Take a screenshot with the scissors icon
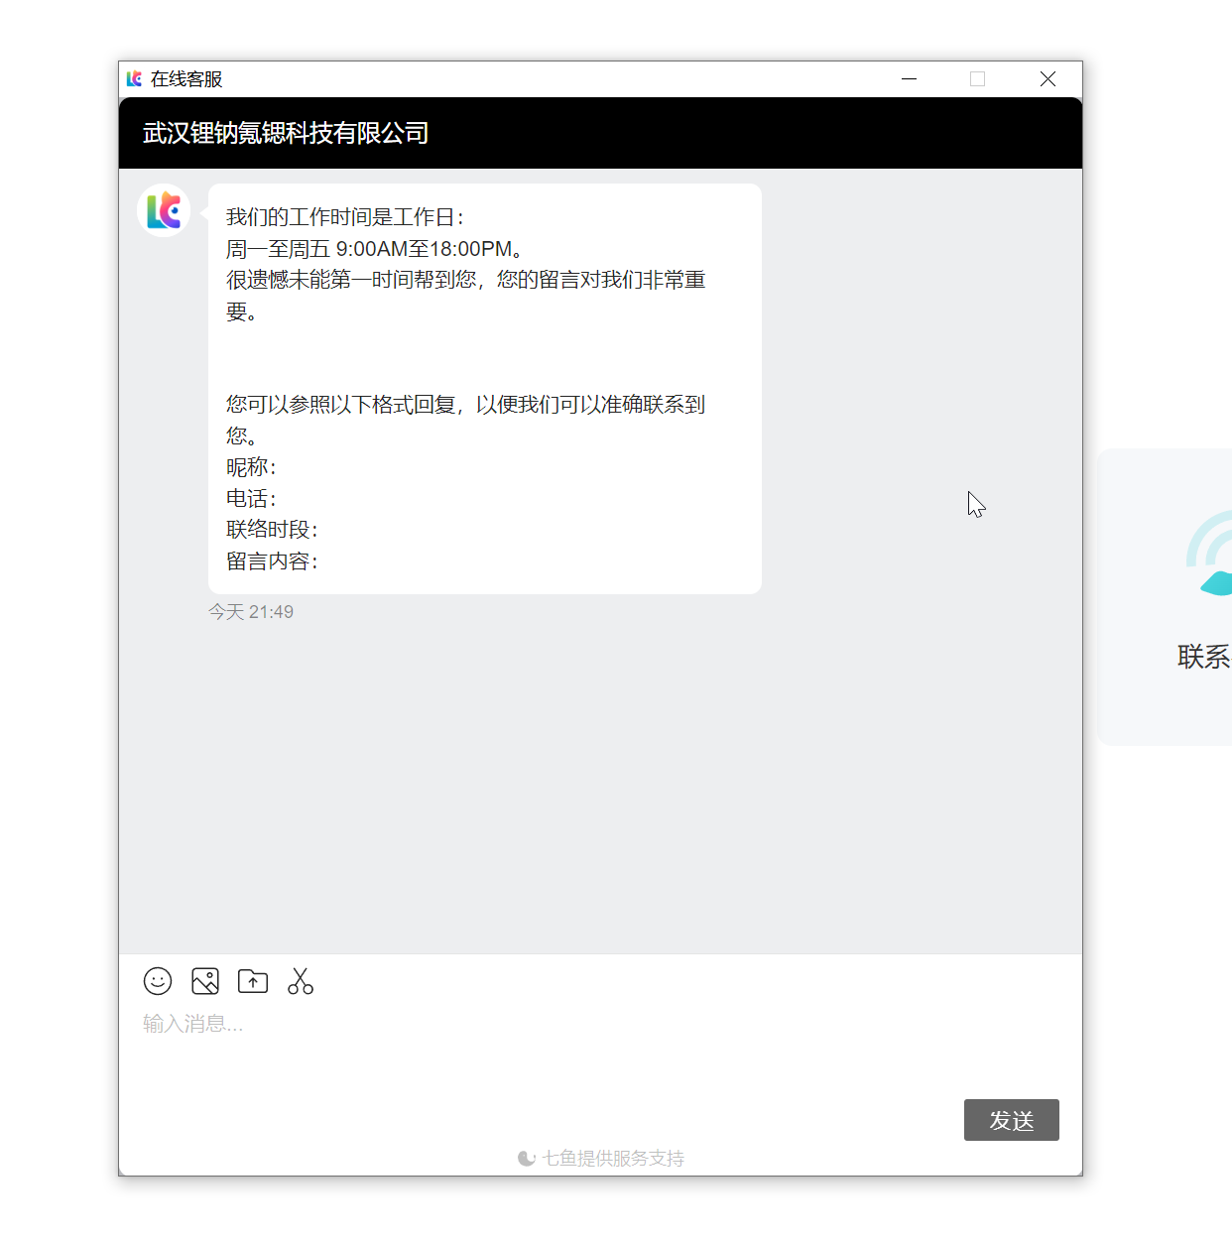This screenshot has width=1232, height=1242. coord(301,981)
